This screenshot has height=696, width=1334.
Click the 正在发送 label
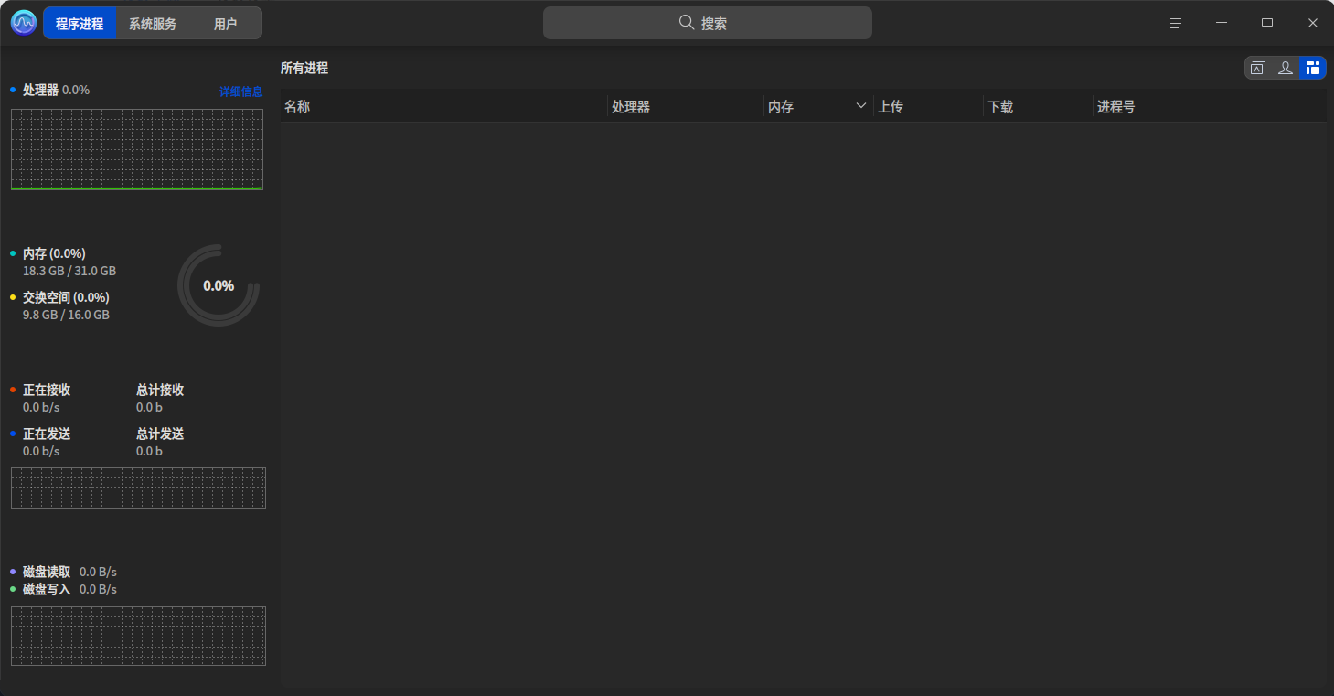47,434
